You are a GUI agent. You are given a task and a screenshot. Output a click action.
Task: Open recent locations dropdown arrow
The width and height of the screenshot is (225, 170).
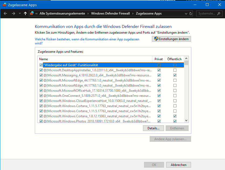[20, 13]
